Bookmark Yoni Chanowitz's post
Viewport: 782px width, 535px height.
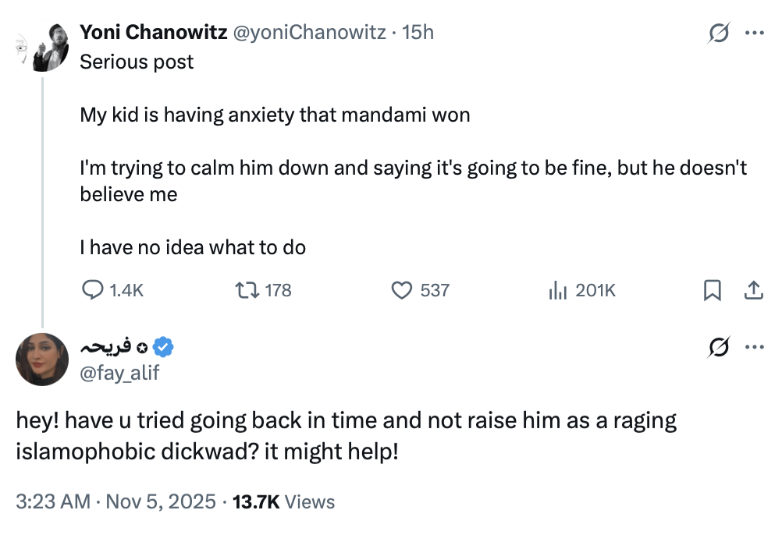[x=712, y=290]
